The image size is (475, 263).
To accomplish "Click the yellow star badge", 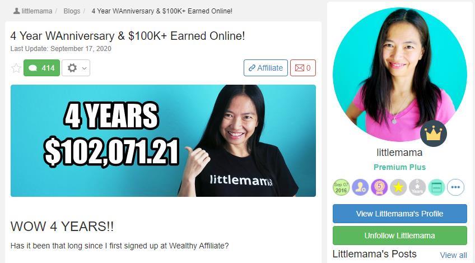I will (x=398, y=187).
